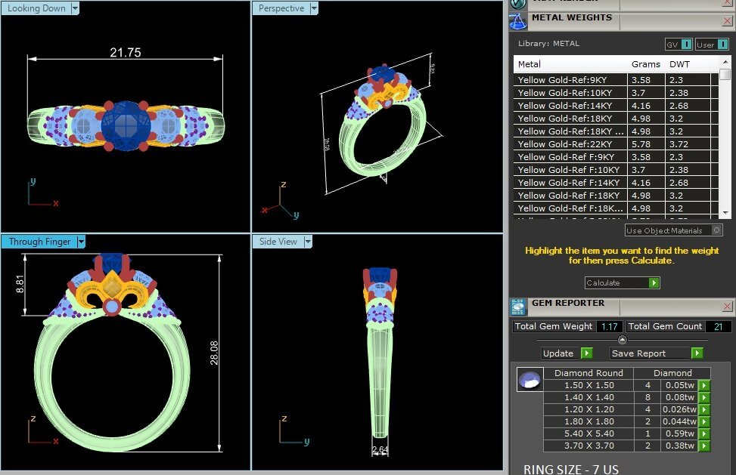736x475 pixels.
Task: Click green arrow for 1.80 X 1.80 diamond
Action: click(704, 421)
